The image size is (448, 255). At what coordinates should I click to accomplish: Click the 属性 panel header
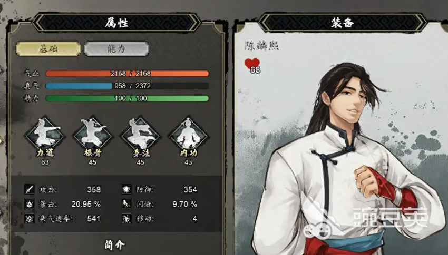tap(116, 23)
